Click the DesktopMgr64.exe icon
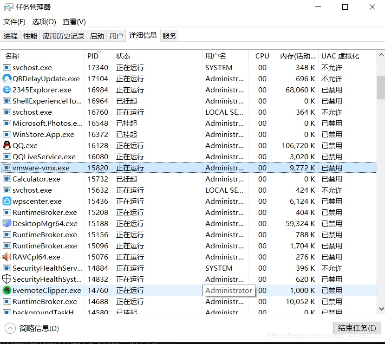 tap(7, 223)
